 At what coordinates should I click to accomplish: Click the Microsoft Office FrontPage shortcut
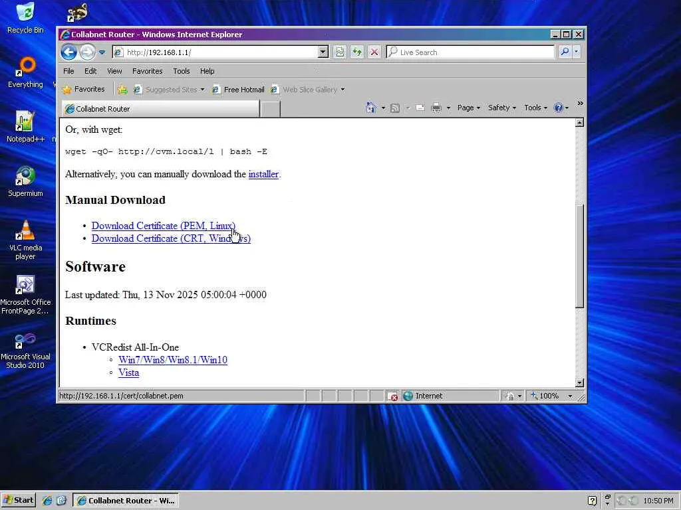[x=25, y=294]
